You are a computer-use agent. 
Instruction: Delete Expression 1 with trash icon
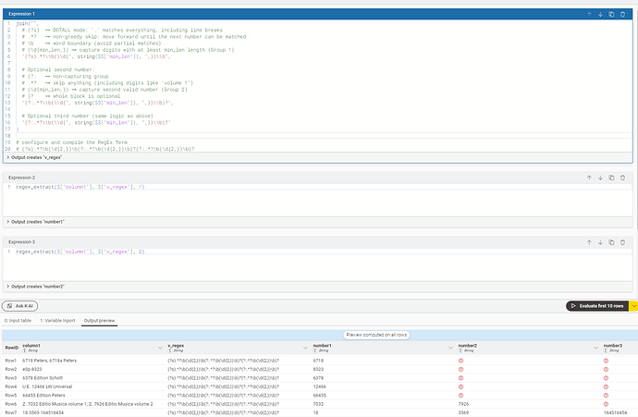point(623,15)
